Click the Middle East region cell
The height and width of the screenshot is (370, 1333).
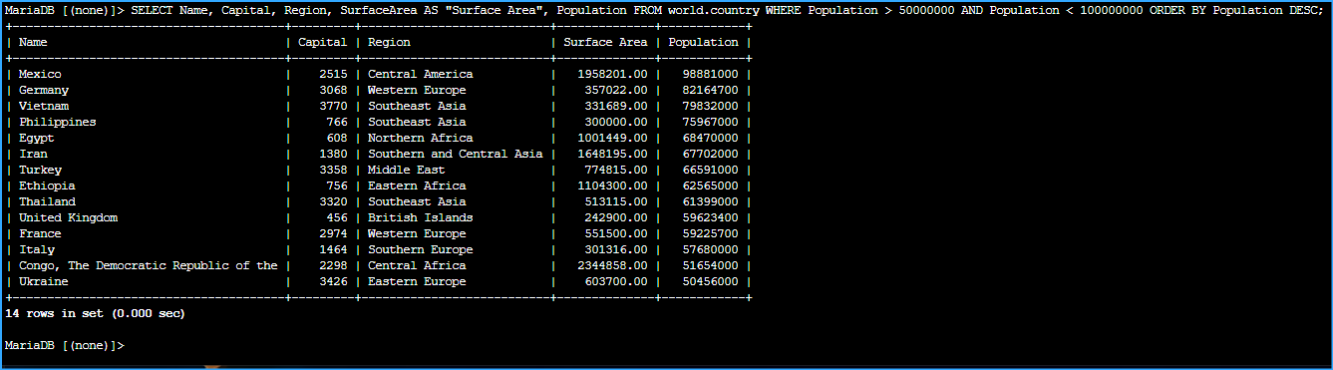click(407, 171)
